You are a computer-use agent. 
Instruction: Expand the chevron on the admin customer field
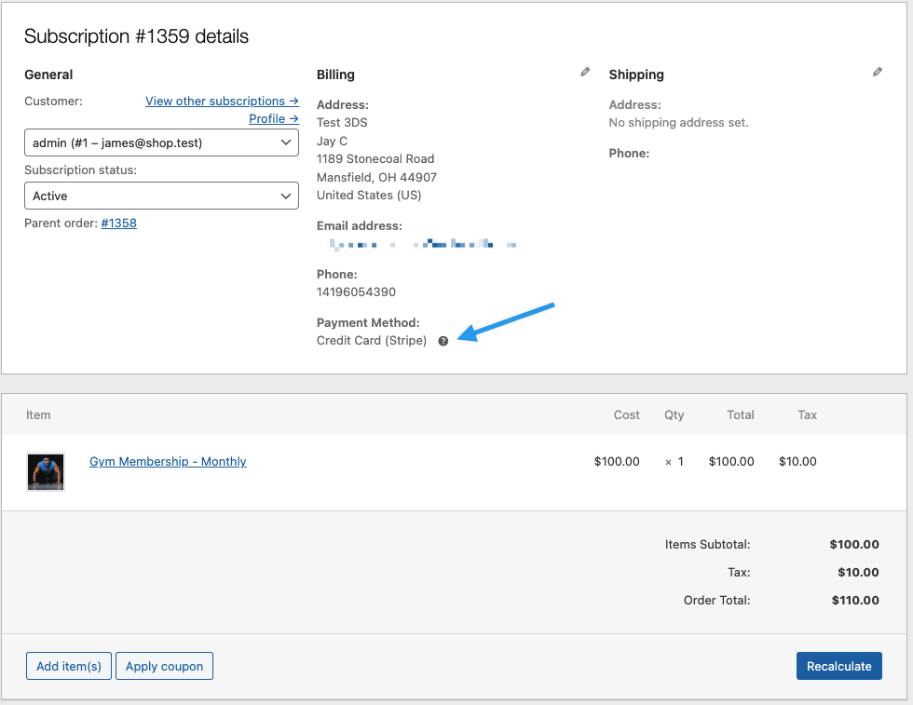click(x=286, y=142)
